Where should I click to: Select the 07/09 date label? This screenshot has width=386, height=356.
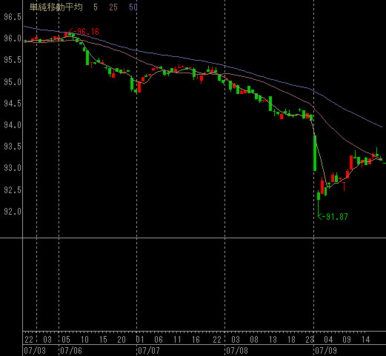tap(326, 351)
